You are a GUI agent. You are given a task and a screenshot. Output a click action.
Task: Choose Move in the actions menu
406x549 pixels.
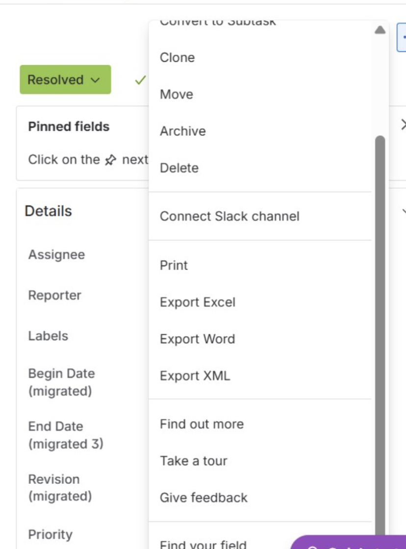click(x=176, y=94)
